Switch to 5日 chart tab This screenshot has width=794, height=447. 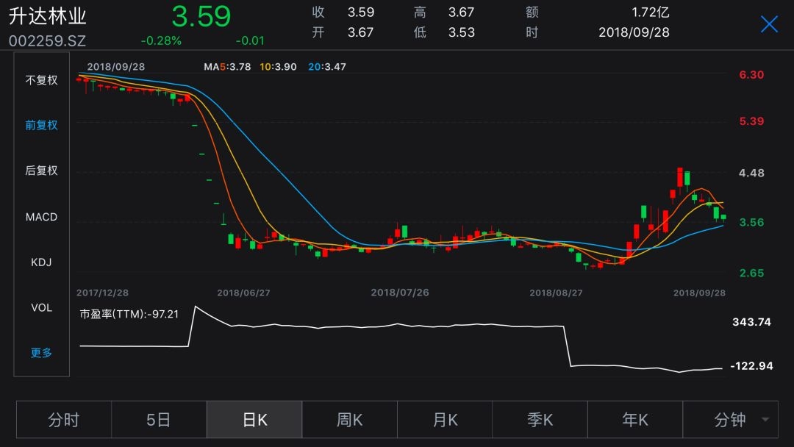coord(159,420)
